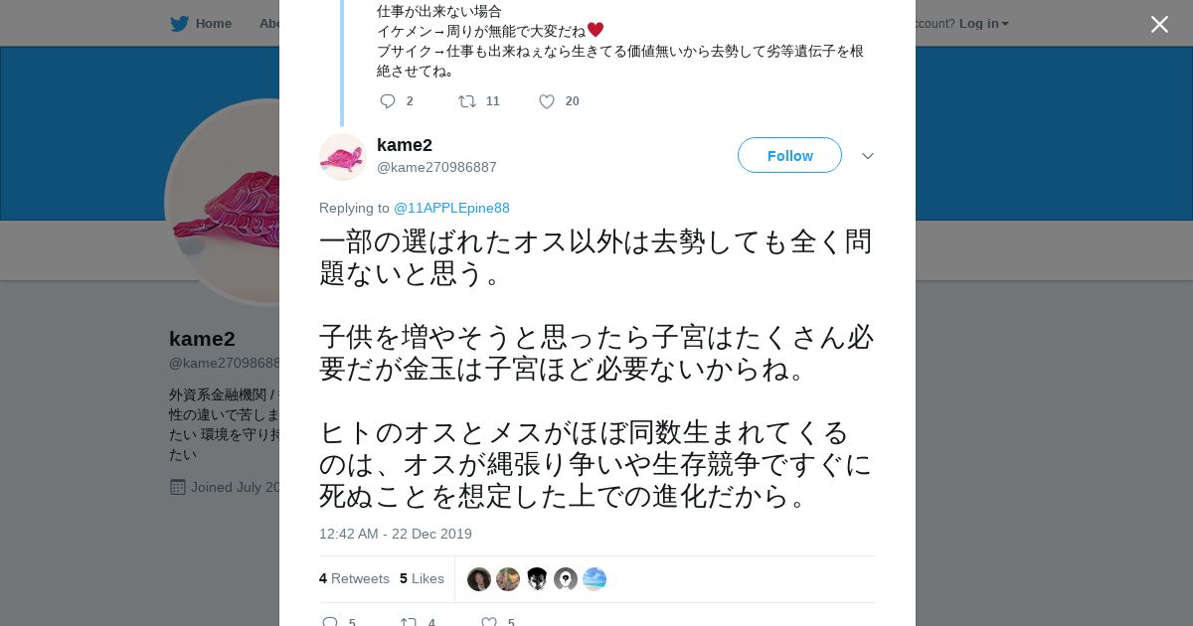Screen dimensions: 1193x626
Task: Show the list of 5 Likes
Action: [422, 578]
